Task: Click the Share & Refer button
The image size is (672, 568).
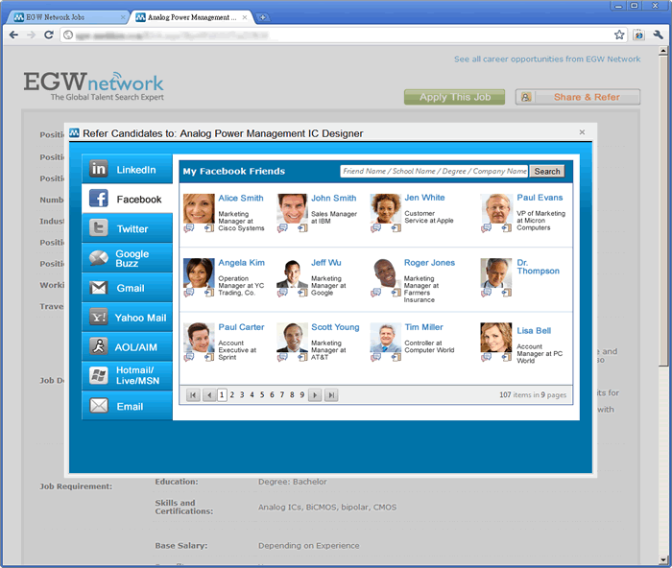Action: [578, 97]
